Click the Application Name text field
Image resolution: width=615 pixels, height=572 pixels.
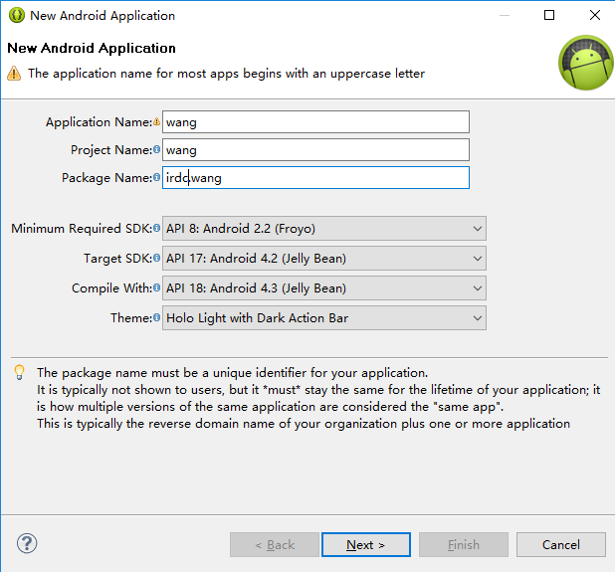pos(315,122)
